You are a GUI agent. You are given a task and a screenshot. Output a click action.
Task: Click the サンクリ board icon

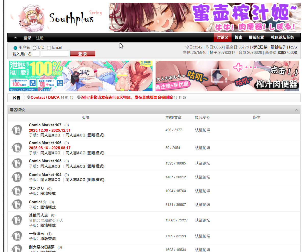tap(17, 191)
